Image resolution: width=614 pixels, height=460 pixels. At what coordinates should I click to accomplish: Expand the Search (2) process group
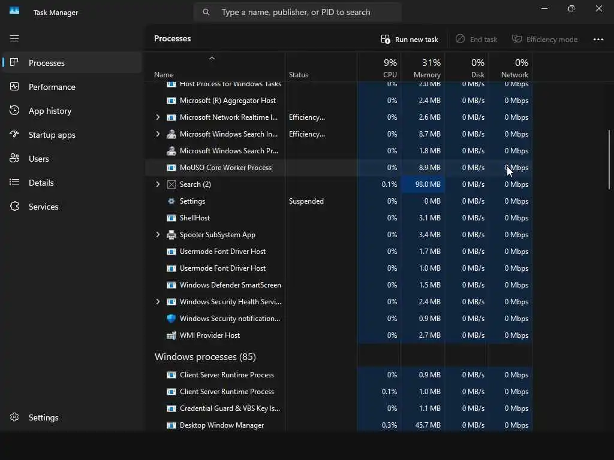pos(158,184)
